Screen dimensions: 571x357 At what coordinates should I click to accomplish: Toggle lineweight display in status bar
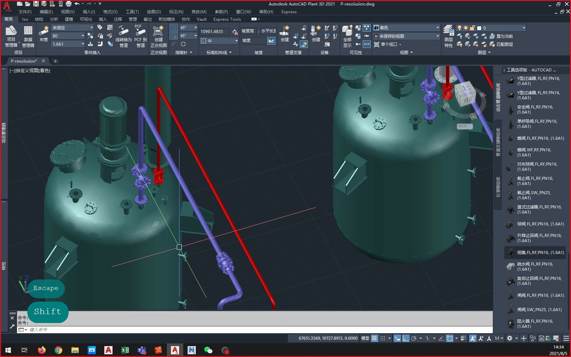(x=463, y=338)
